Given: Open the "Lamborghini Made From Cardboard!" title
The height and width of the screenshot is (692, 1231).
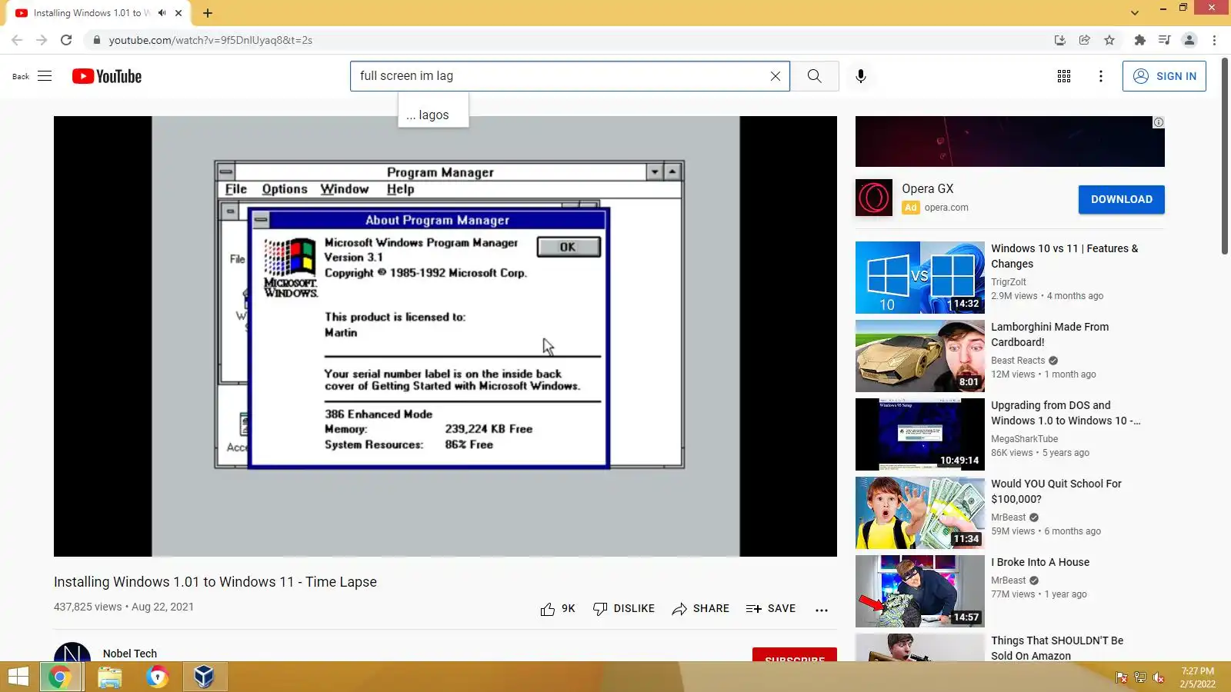Looking at the screenshot, I should click(1050, 334).
